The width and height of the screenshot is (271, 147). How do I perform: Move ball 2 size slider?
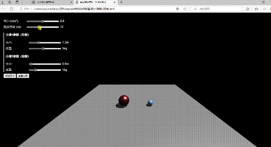point(31,64)
